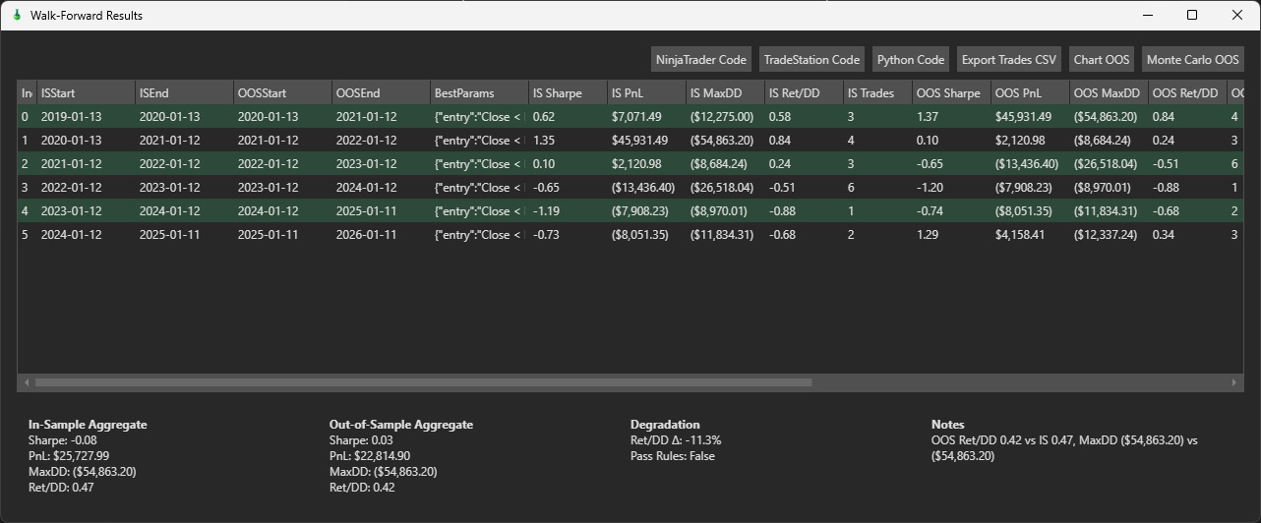Select ISStart cell 2019-01-13
This screenshot has width=1261, height=523.
(x=86, y=117)
